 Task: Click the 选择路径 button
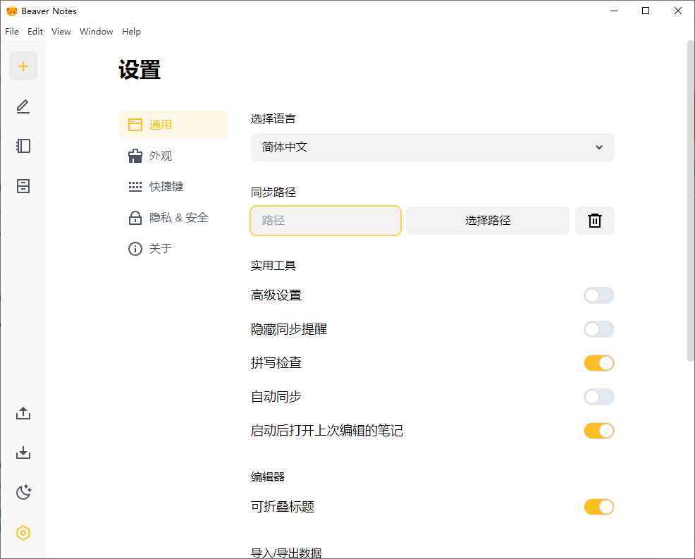487,220
